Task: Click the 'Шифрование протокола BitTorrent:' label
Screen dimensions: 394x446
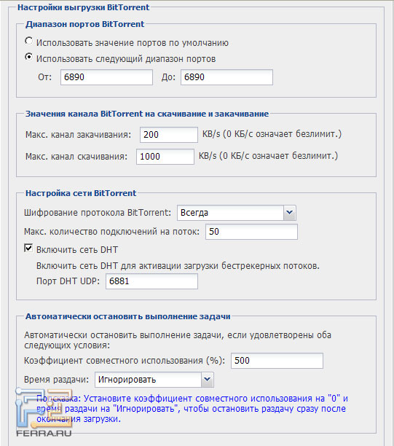Action: click(x=98, y=213)
